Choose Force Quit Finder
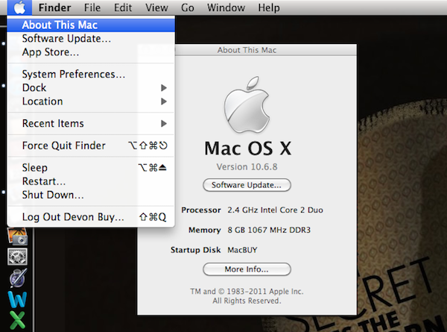 [91, 145]
